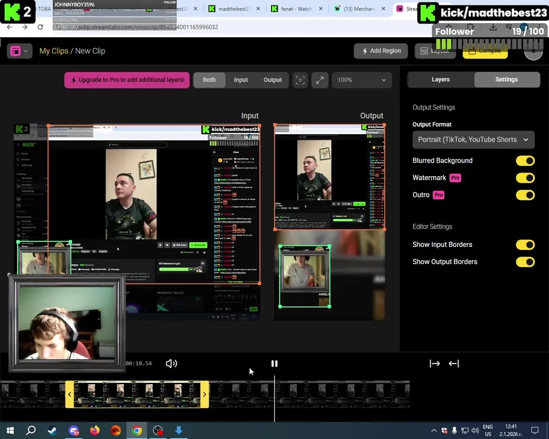Open the Layout button
Screen dimensions: 549x439
(435, 51)
